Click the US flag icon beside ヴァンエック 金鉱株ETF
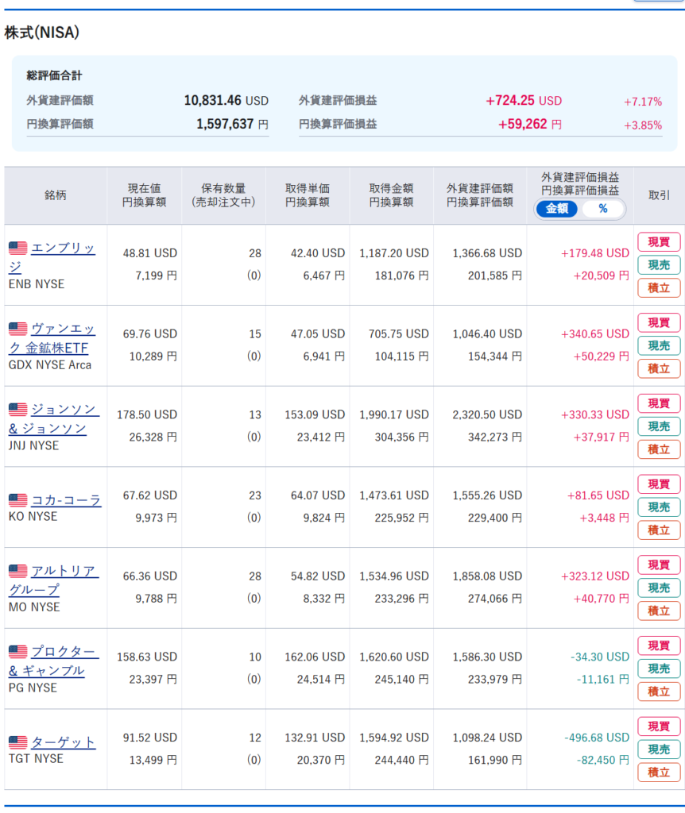Viewport: 685px width, 813px height. point(17,329)
